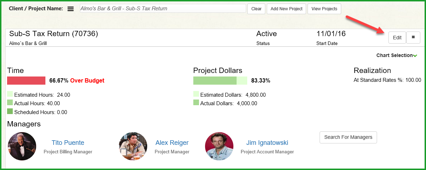
Task: Click Jim Ignatowski's profile photo
Action: [219, 146]
